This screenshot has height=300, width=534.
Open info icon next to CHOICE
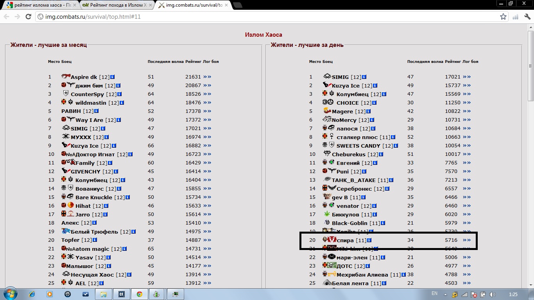(x=374, y=103)
